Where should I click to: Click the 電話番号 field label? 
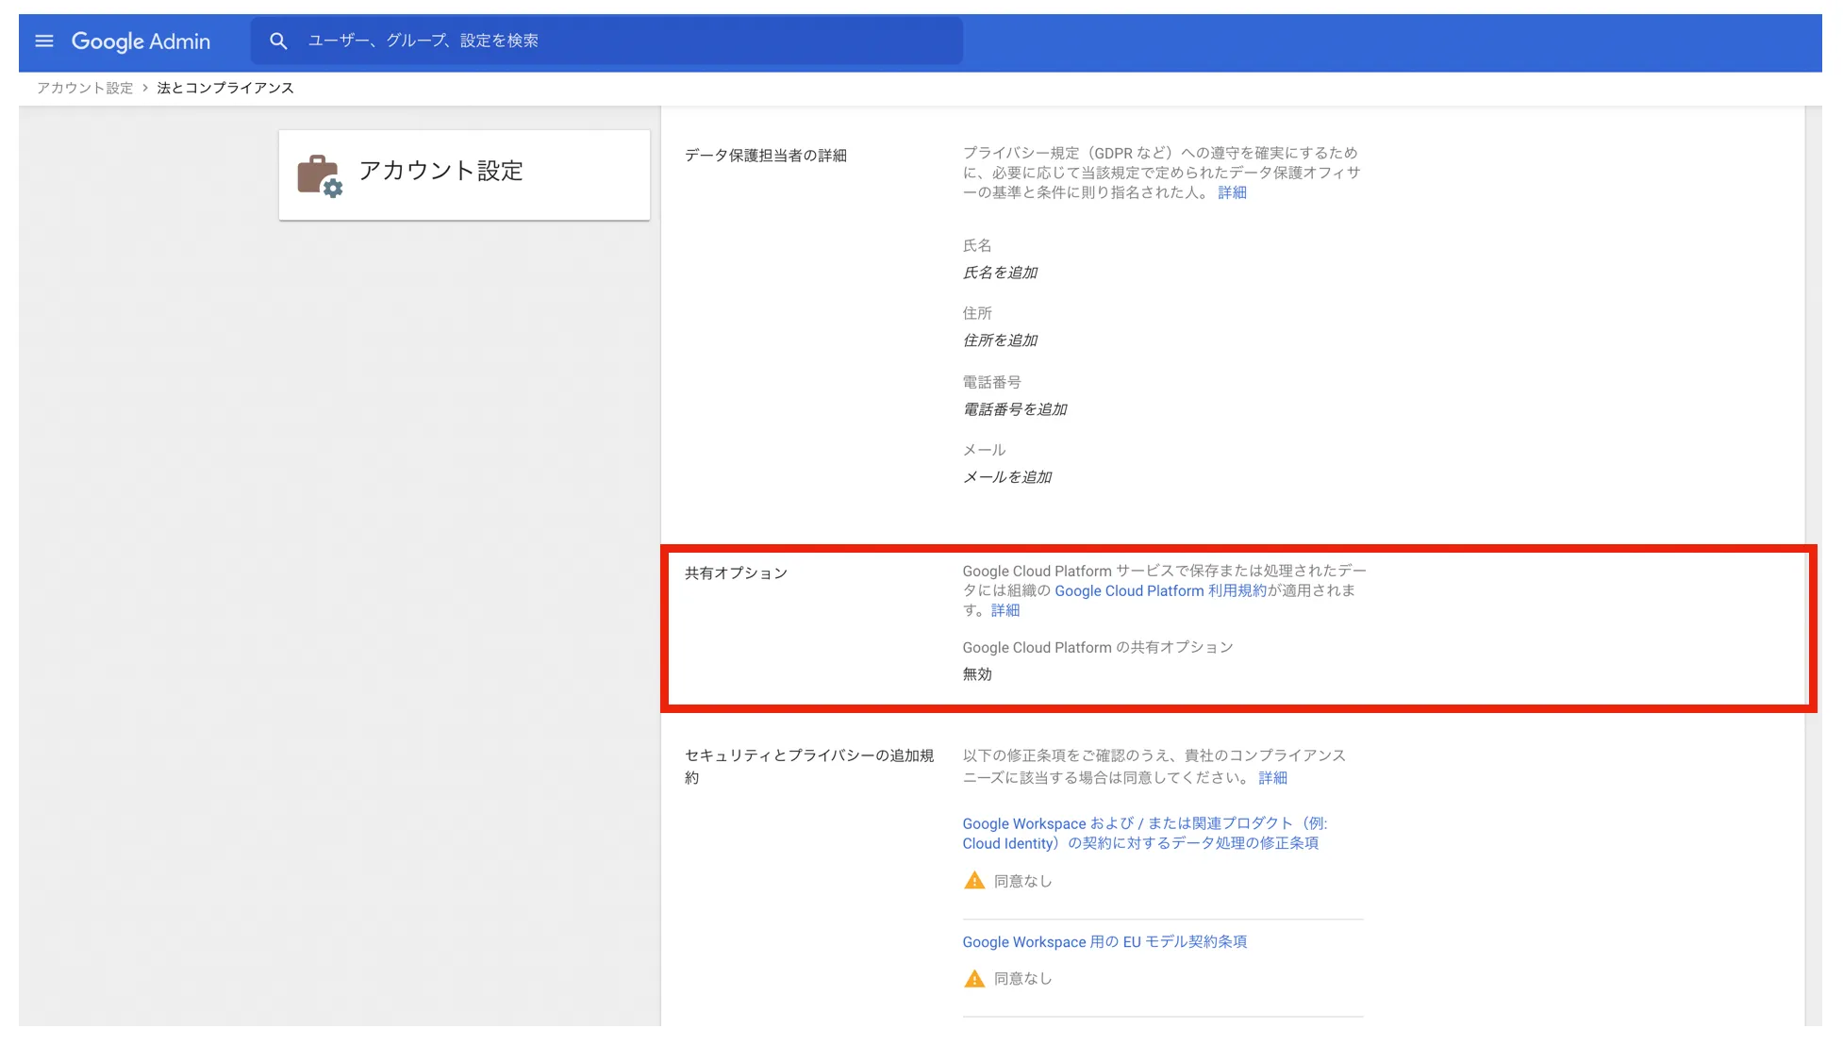tap(991, 382)
